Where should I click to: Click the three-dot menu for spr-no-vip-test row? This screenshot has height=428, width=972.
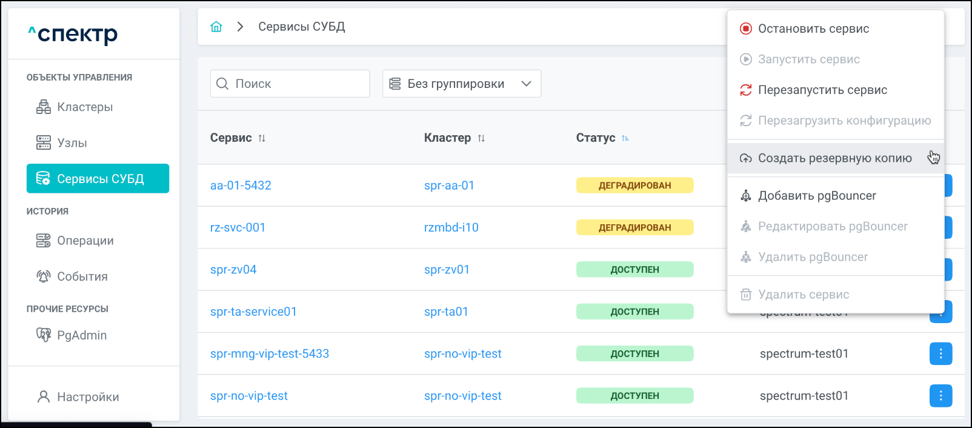(940, 396)
